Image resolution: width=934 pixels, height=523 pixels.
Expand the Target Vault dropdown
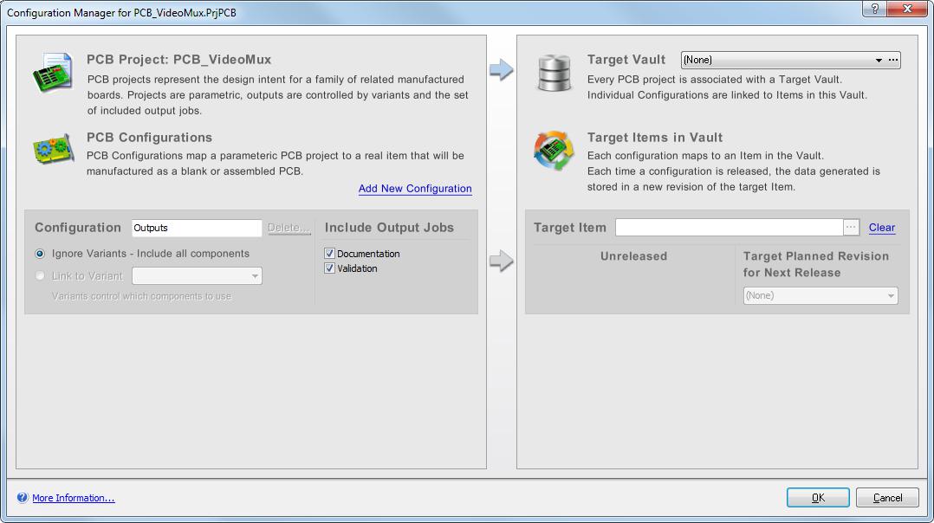(878, 60)
